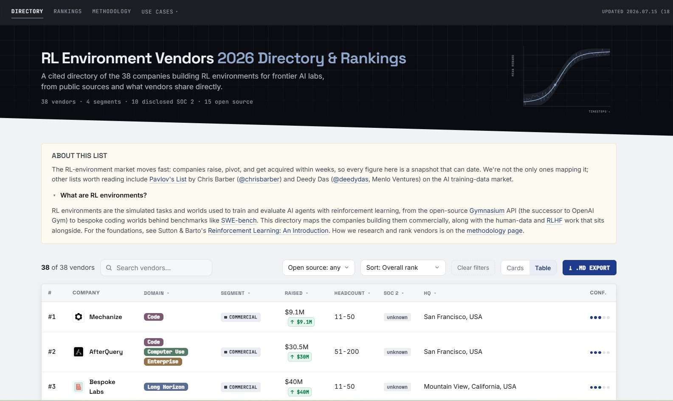Image resolution: width=673 pixels, height=401 pixels.
Task: Click the Clear filters button
Action: pyautogui.click(x=473, y=268)
